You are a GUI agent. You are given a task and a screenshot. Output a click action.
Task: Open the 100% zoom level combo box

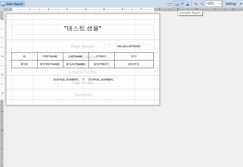tap(213, 4)
